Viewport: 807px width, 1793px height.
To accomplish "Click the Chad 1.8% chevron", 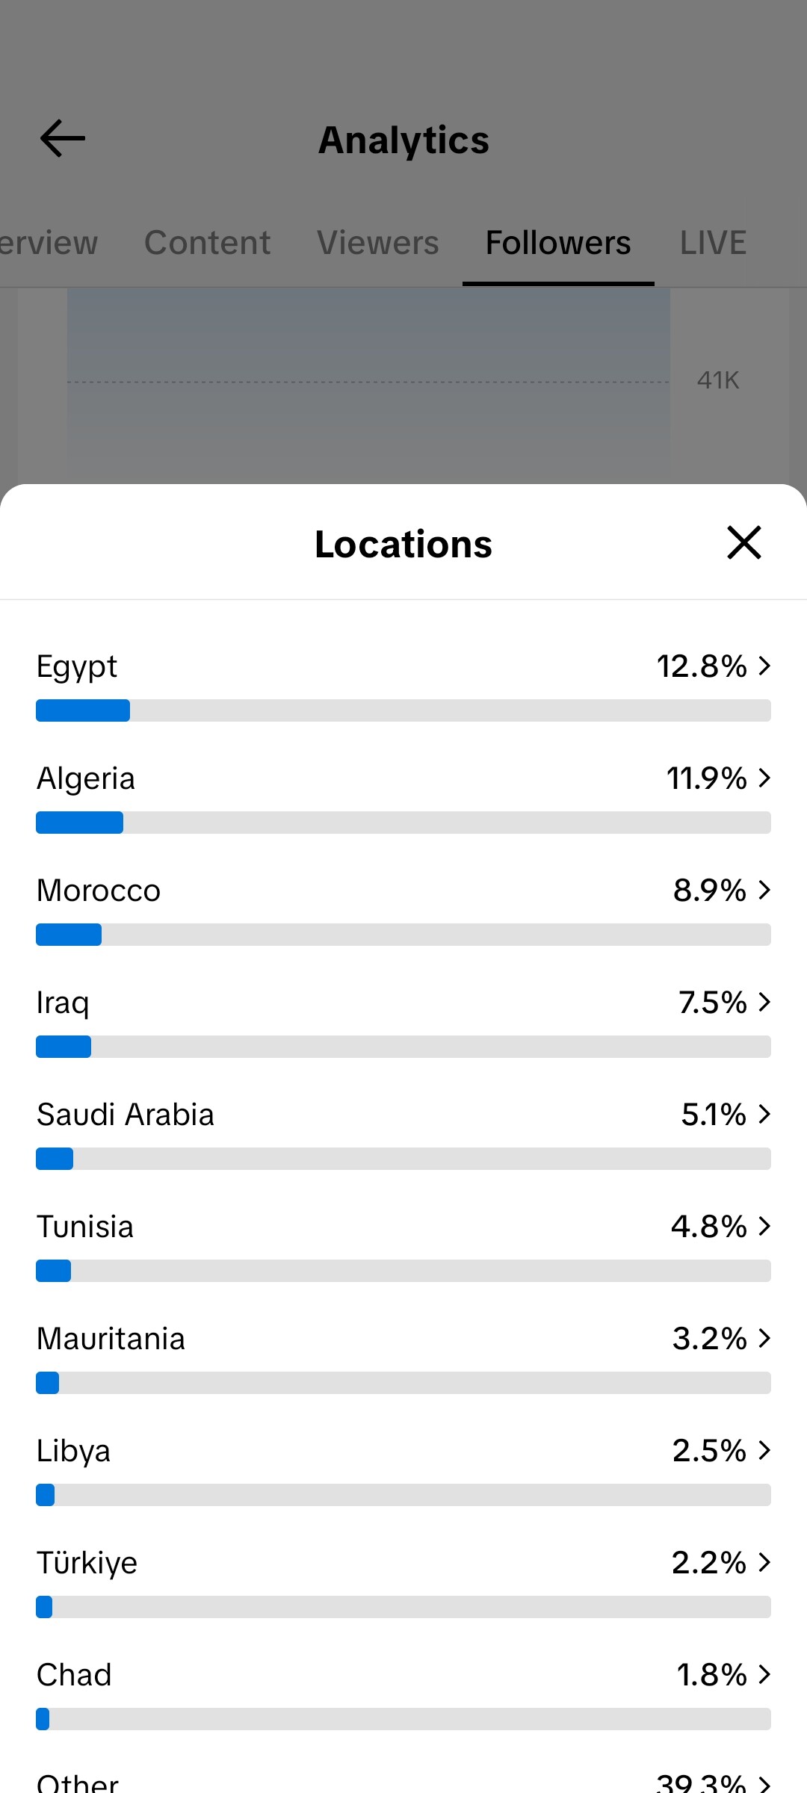I will point(764,1674).
